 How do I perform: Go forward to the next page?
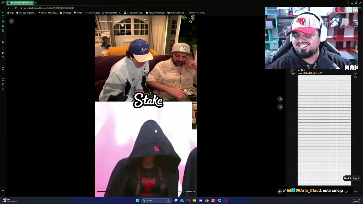(x=12, y=8)
